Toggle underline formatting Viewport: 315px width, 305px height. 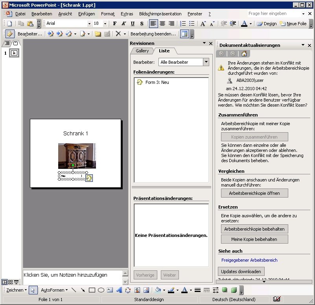(x=133, y=24)
